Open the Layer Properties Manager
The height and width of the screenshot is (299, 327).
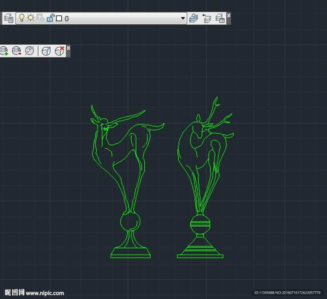pyautogui.click(x=9, y=19)
